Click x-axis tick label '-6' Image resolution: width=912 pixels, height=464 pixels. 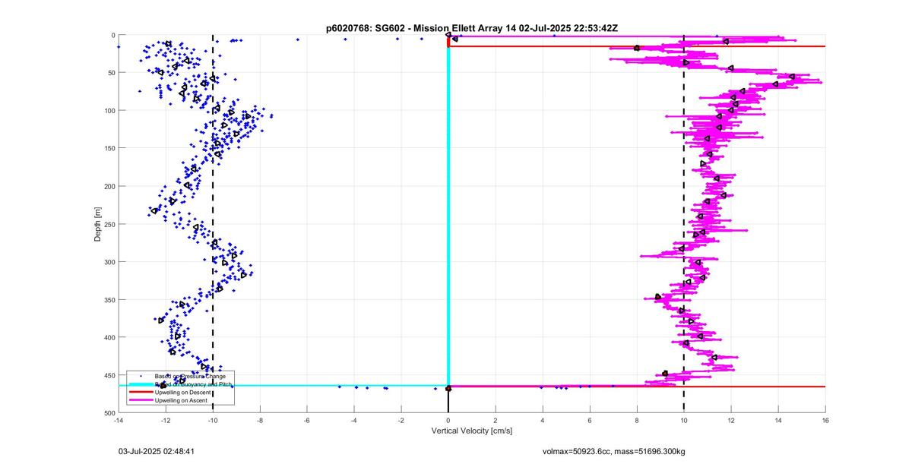[x=307, y=420]
